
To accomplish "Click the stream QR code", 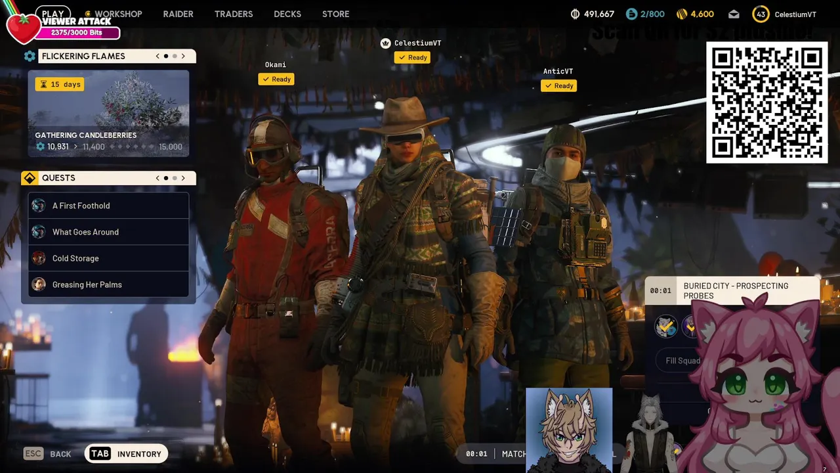I will point(766,102).
